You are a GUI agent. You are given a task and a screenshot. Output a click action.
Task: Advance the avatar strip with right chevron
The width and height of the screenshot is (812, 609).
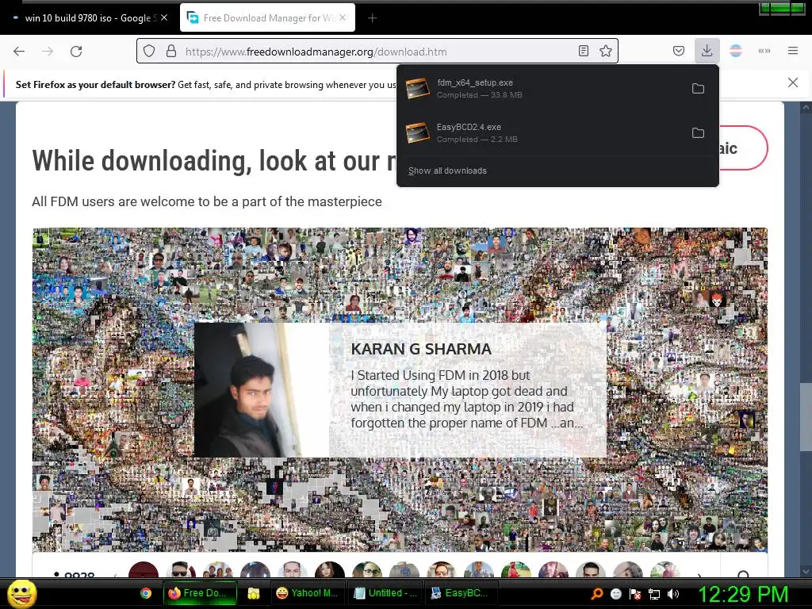point(699,575)
